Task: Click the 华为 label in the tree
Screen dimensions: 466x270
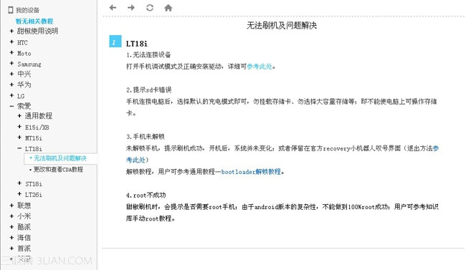Action: click(24, 85)
